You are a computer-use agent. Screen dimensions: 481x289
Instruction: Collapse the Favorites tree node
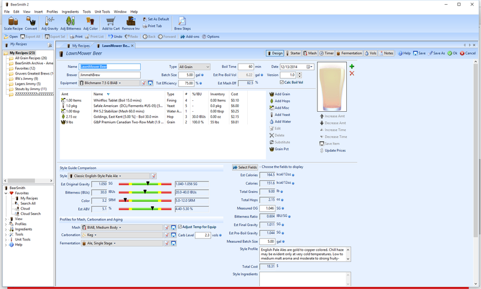6,193
